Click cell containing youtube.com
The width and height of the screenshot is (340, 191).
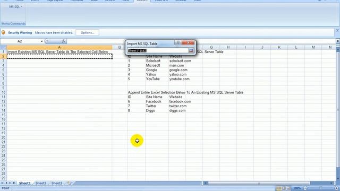(x=177, y=79)
